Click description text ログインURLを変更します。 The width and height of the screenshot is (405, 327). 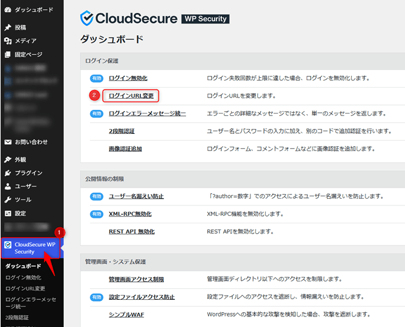pyautogui.click(x=242, y=96)
